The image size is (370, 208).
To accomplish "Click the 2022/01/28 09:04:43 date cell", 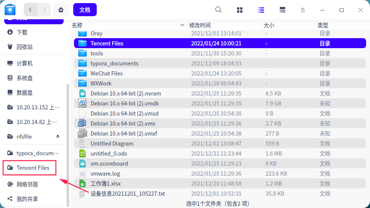I will click(x=216, y=84).
